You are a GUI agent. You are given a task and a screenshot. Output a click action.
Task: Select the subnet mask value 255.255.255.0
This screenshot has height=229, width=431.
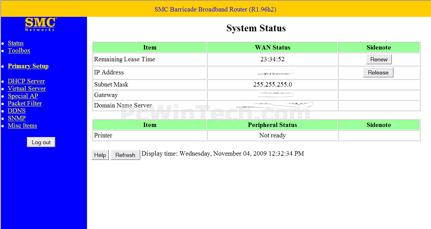coord(272,85)
